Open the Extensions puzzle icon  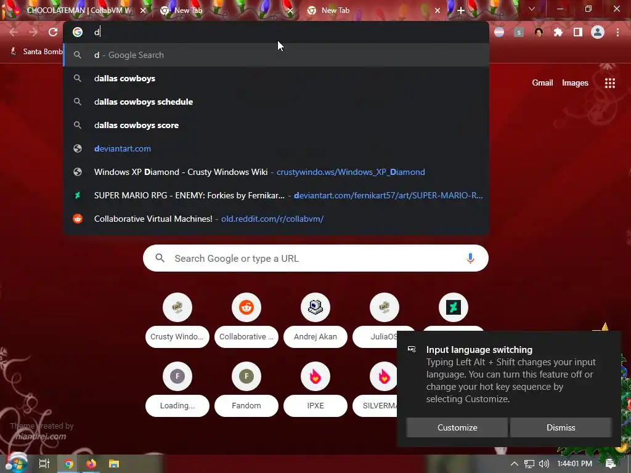point(558,32)
